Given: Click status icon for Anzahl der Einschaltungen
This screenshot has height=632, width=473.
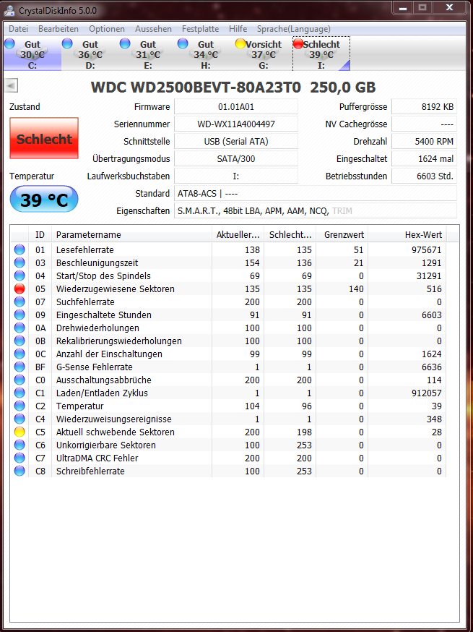Looking at the screenshot, I should [x=19, y=354].
